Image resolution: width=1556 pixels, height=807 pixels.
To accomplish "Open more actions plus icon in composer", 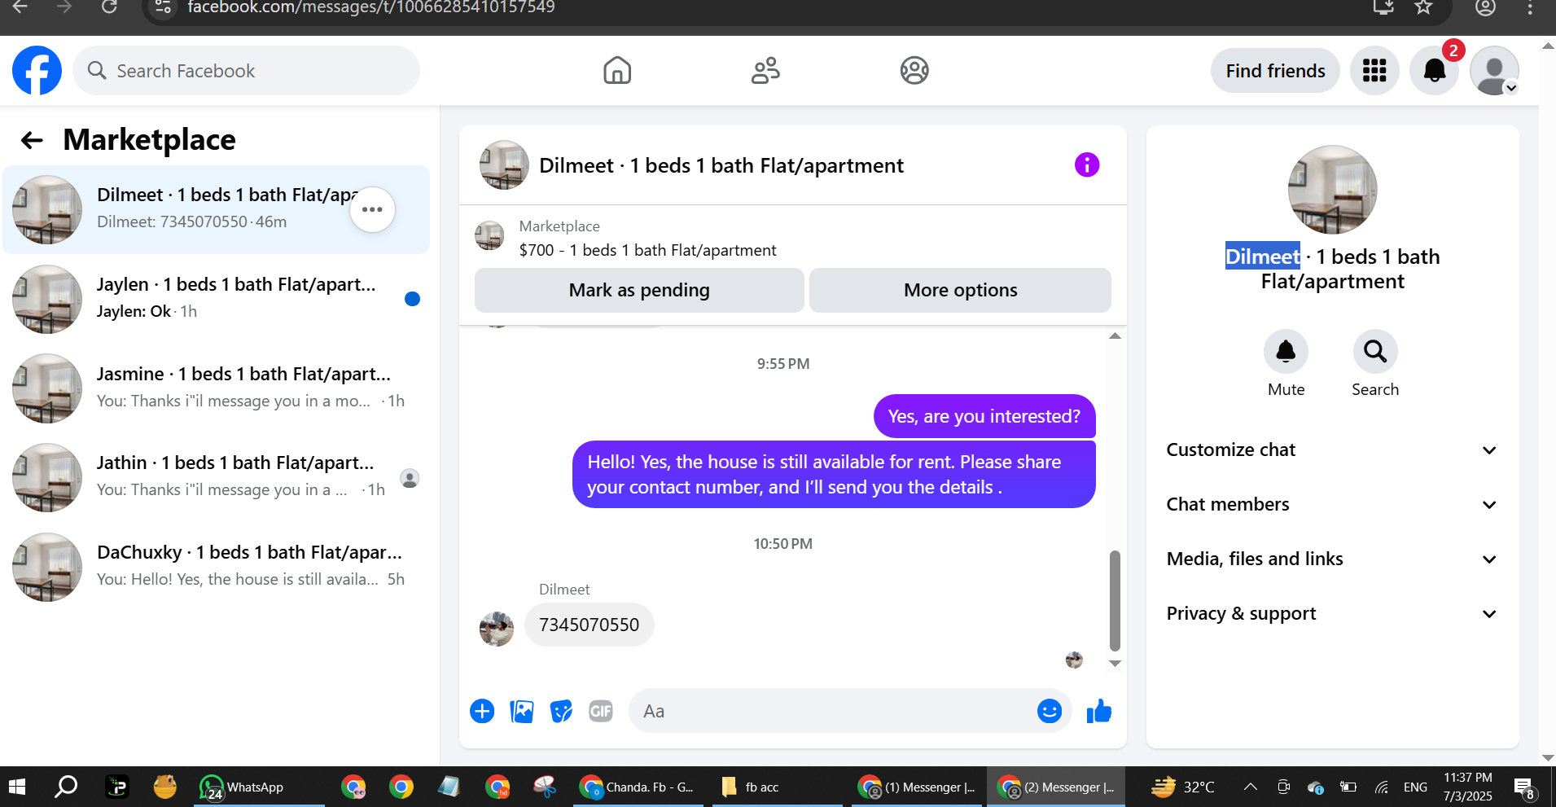I will tap(482, 711).
